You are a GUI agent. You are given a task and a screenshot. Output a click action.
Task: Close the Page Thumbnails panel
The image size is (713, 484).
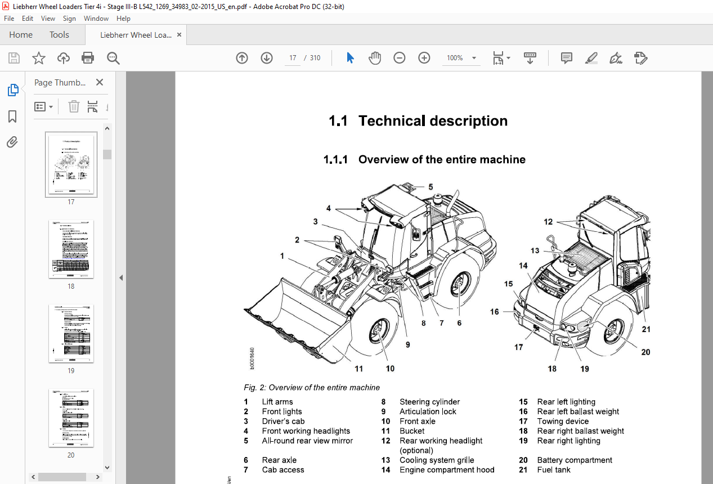100,82
